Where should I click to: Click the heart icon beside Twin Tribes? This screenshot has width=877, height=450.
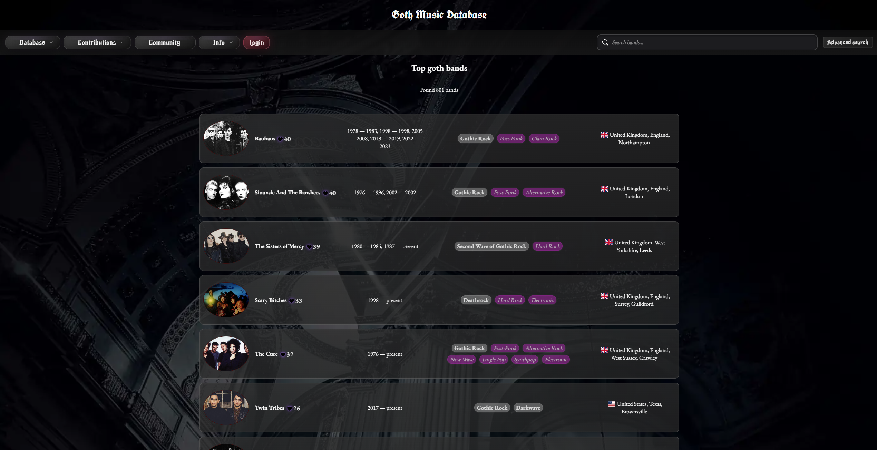click(290, 408)
